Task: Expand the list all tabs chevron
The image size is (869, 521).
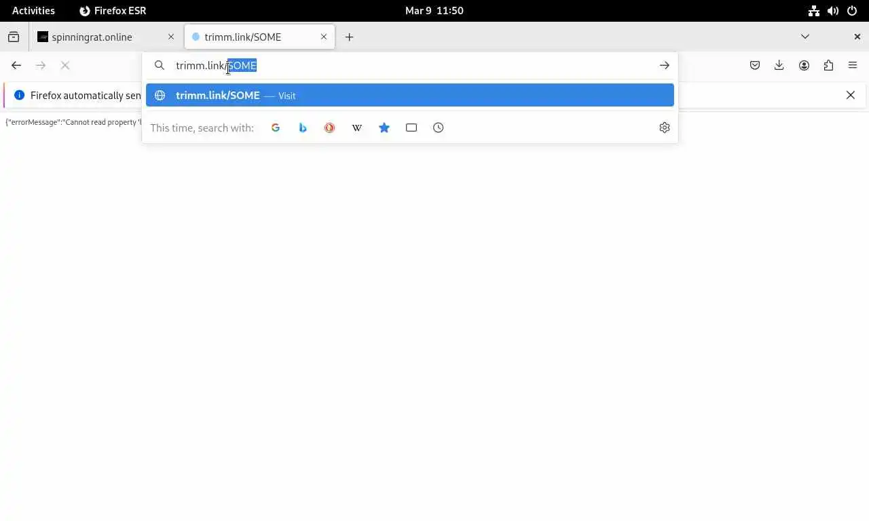Action: [x=805, y=37]
